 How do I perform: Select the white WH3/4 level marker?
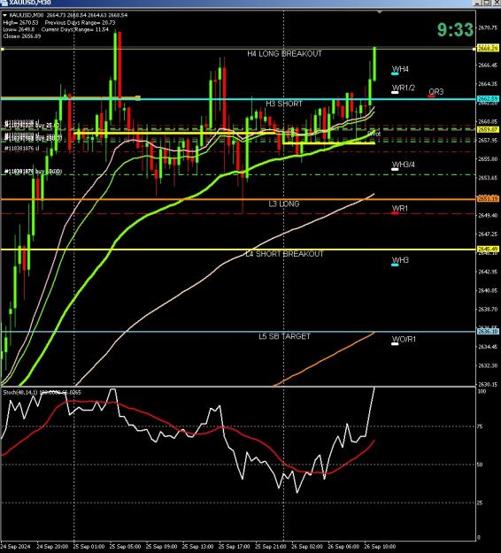click(x=395, y=169)
